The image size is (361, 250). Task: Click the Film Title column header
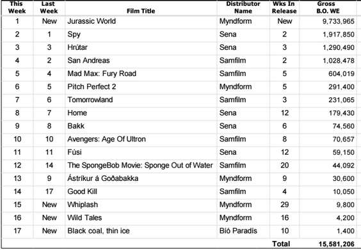pos(141,11)
